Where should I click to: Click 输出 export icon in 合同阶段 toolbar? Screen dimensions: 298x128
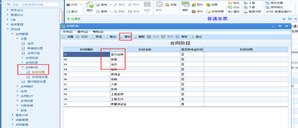[106, 37]
